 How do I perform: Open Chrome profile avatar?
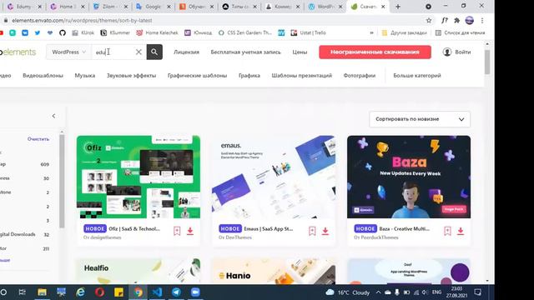point(469,20)
